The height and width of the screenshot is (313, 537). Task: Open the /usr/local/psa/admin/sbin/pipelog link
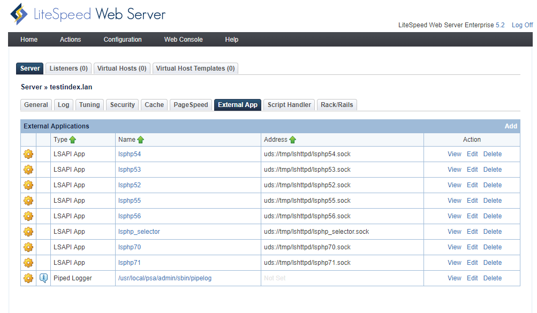click(165, 278)
